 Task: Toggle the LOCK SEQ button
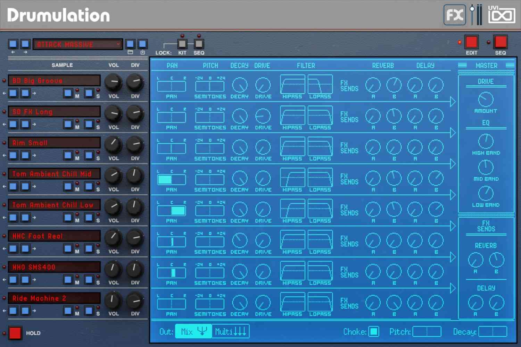pos(199,44)
